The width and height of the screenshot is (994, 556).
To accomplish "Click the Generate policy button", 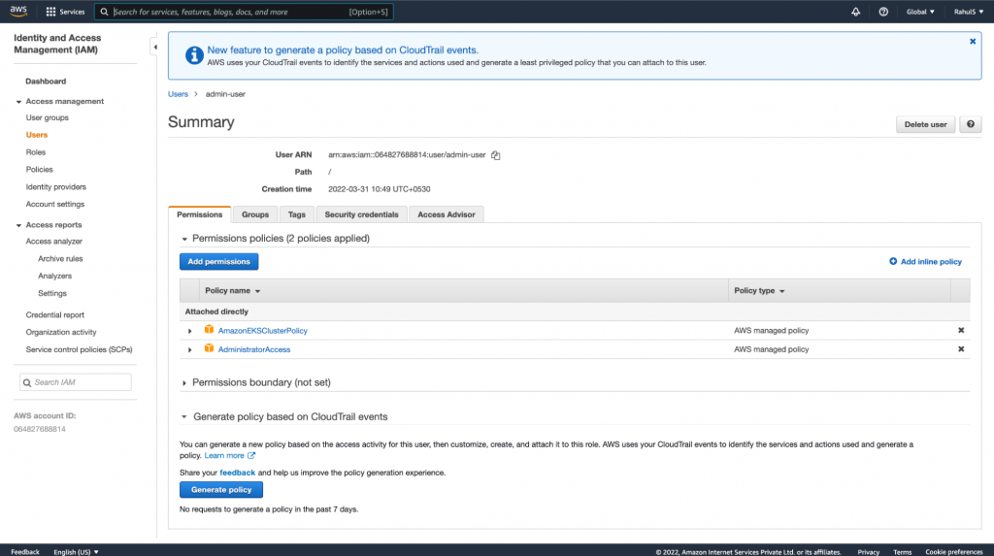I will click(221, 489).
